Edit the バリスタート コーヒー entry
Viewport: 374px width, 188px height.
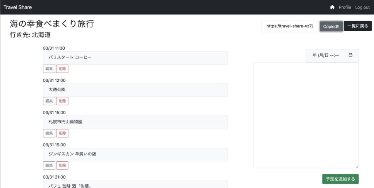click(x=49, y=69)
